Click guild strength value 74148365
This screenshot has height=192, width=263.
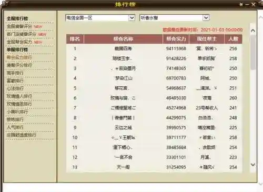click(x=176, y=68)
